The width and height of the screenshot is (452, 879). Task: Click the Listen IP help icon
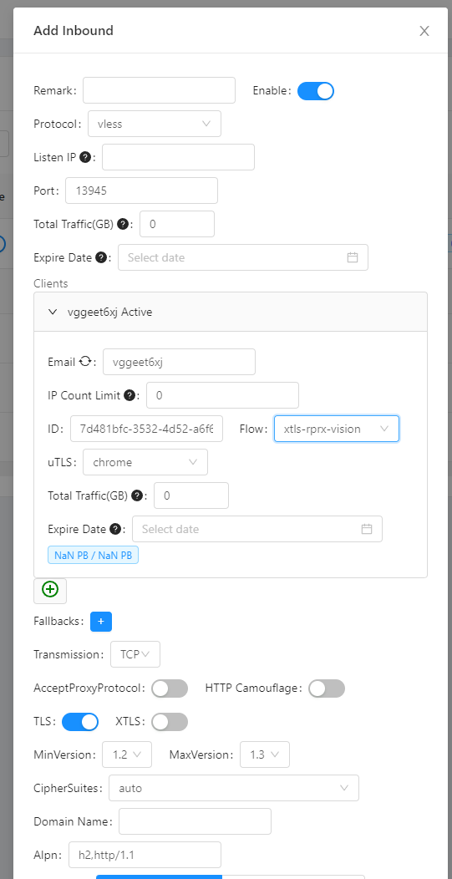pos(84,158)
